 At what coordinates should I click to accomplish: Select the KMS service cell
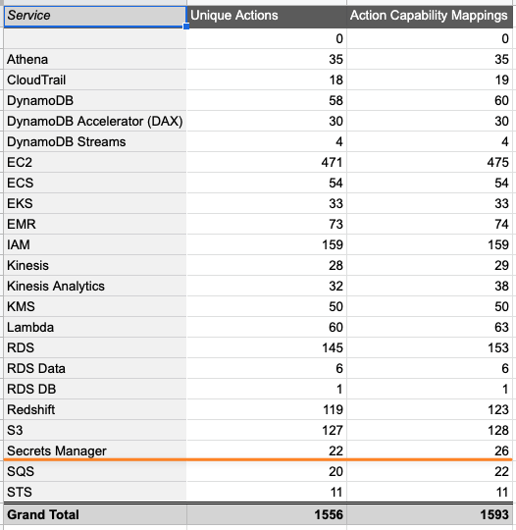click(95, 306)
